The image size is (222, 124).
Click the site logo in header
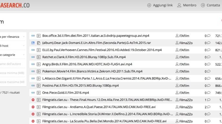(x=15, y=5)
